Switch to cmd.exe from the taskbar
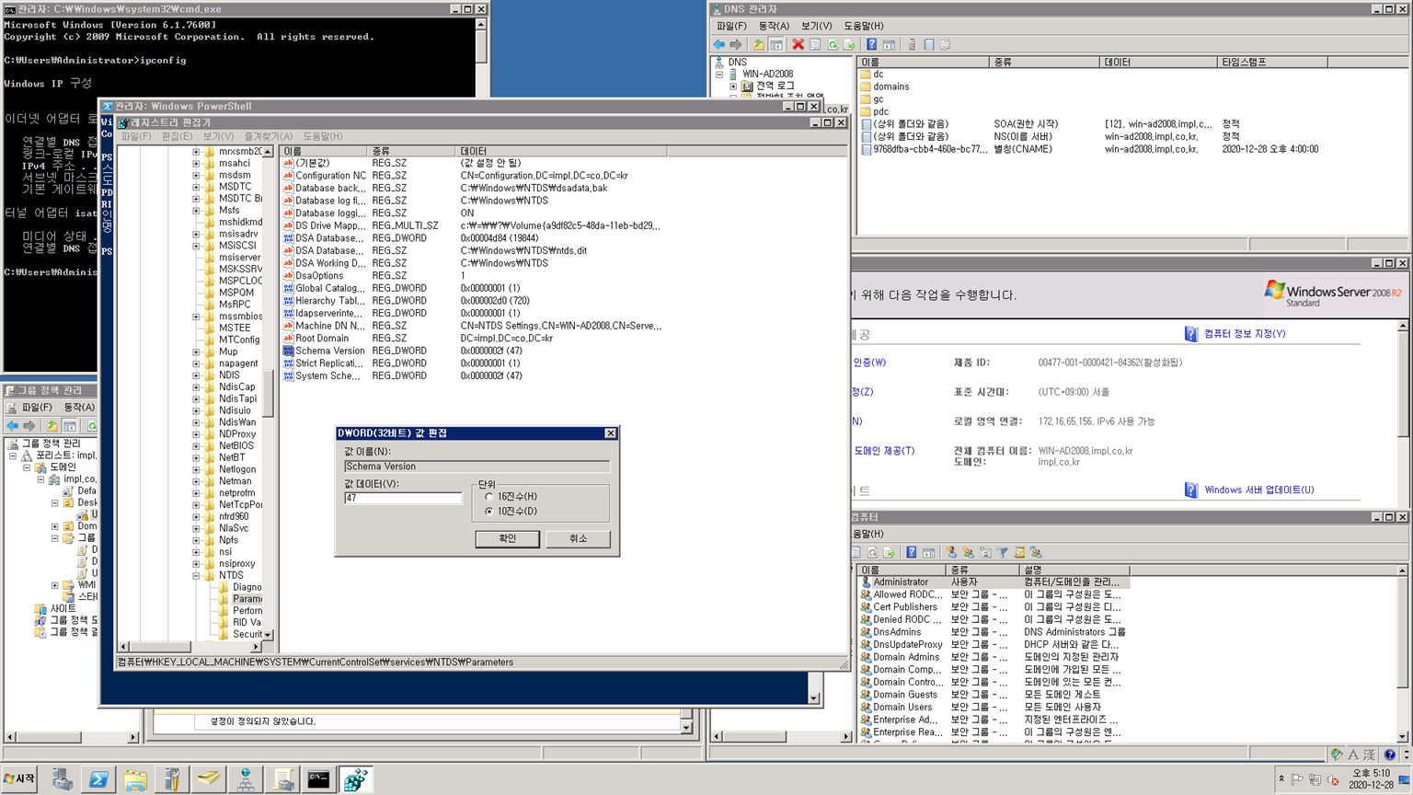 coord(319,779)
